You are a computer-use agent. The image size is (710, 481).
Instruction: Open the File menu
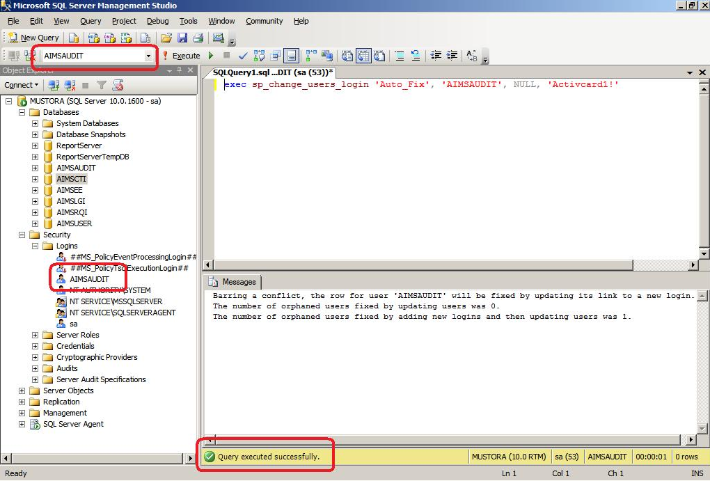point(14,21)
